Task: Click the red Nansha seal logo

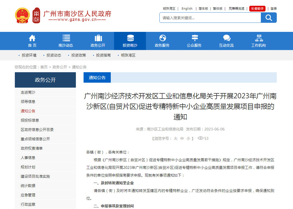Action: point(36,15)
